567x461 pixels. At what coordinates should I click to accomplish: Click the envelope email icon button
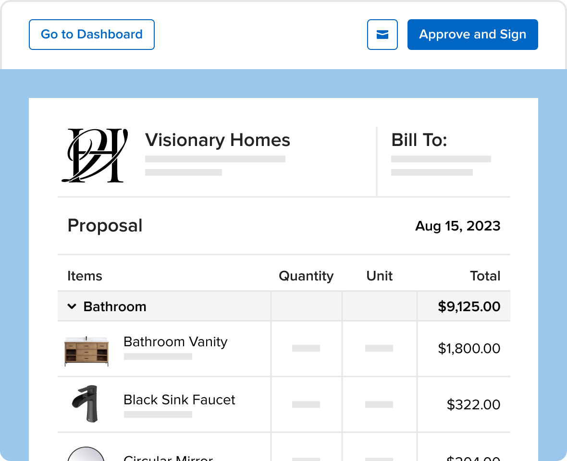point(382,35)
